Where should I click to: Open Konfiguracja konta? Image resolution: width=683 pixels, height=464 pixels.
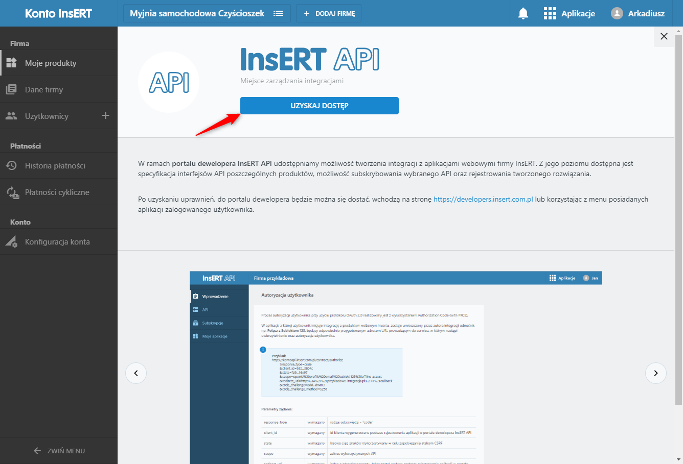pyautogui.click(x=59, y=242)
